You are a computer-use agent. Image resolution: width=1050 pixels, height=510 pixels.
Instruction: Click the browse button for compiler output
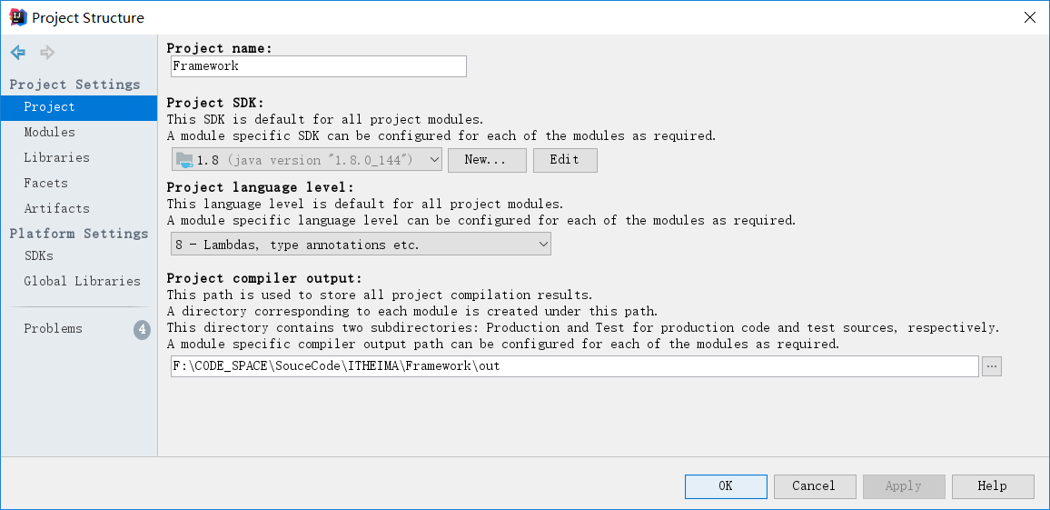[x=991, y=366]
